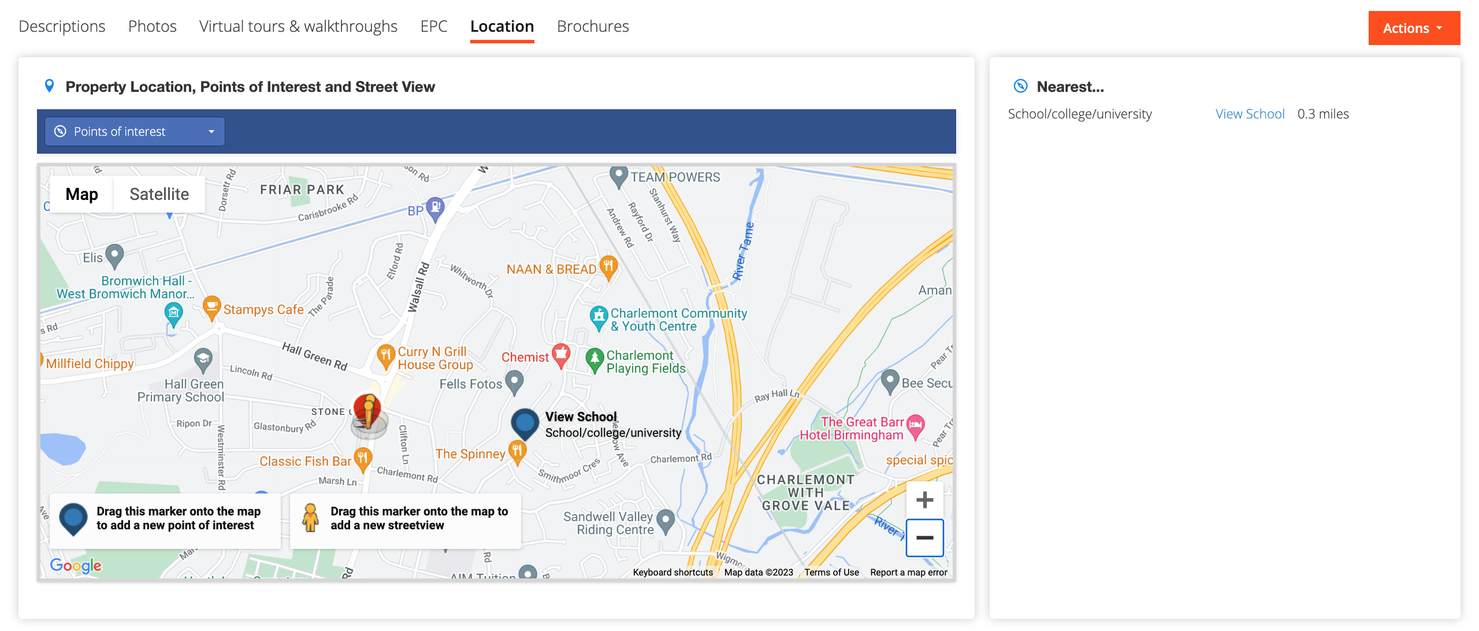Click the West Bromwich Manor museum pin

[x=173, y=315]
